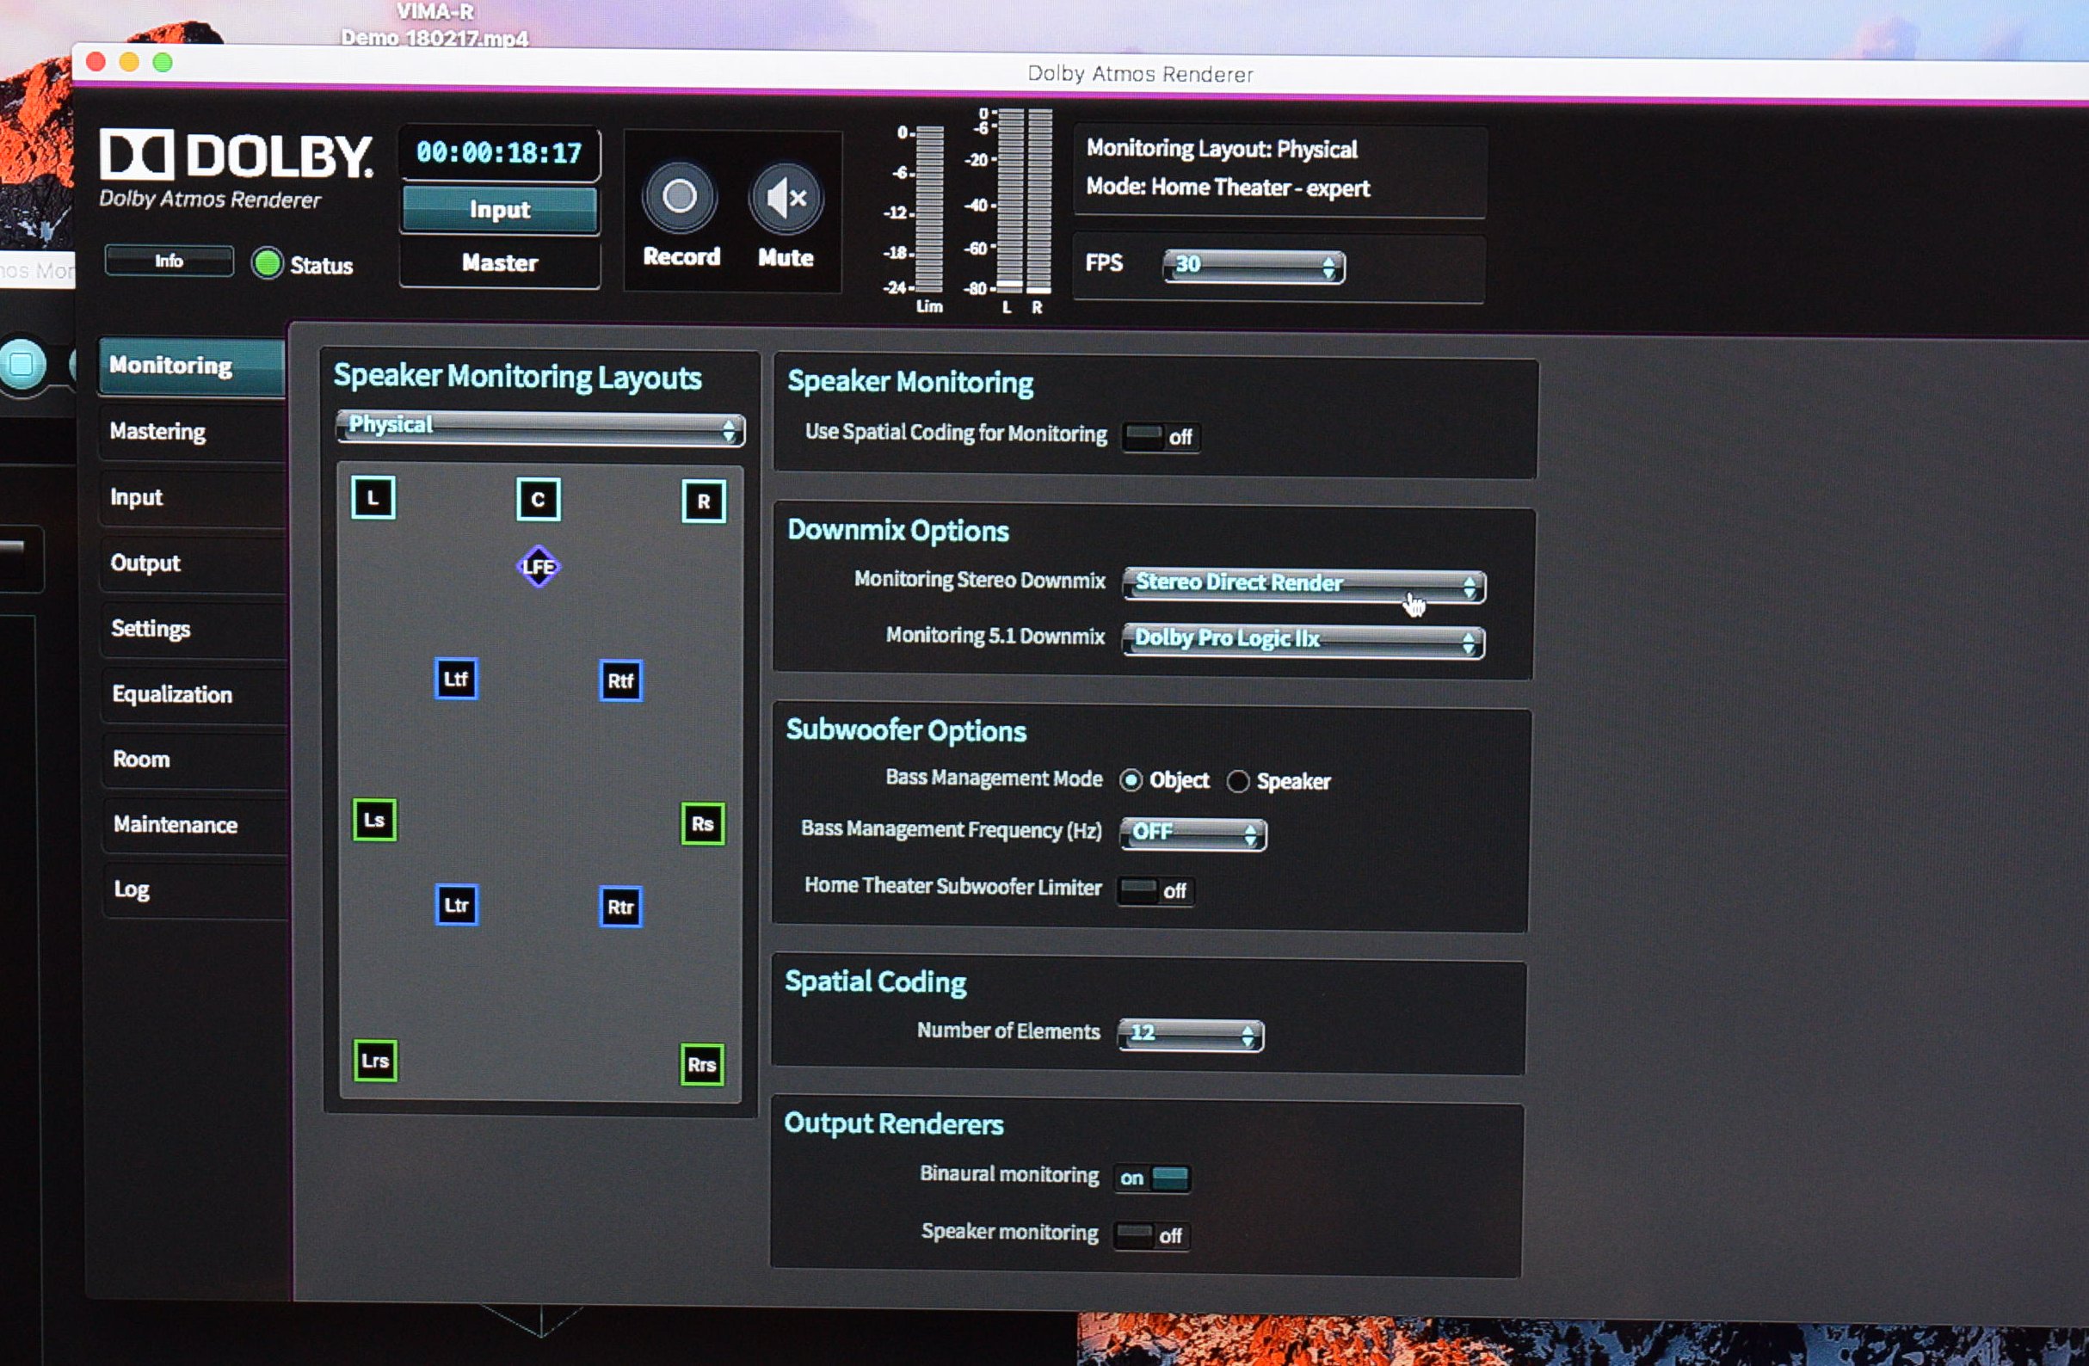Select the Ls surround speaker icon
Image resolution: width=2089 pixels, height=1366 pixels.
(374, 821)
